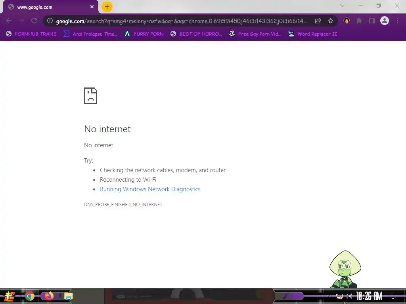The image size is (406, 304).
Task: View site information icon in address bar
Action: tap(50, 21)
